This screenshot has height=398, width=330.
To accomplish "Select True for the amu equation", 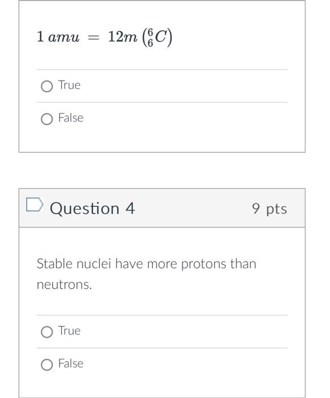I will [47, 86].
